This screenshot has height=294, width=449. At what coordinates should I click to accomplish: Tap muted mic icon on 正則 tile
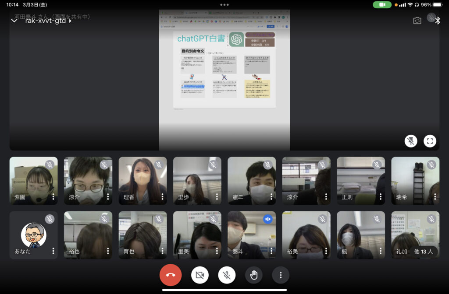click(x=377, y=164)
